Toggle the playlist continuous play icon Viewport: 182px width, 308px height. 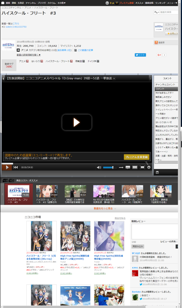pos(5,180)
